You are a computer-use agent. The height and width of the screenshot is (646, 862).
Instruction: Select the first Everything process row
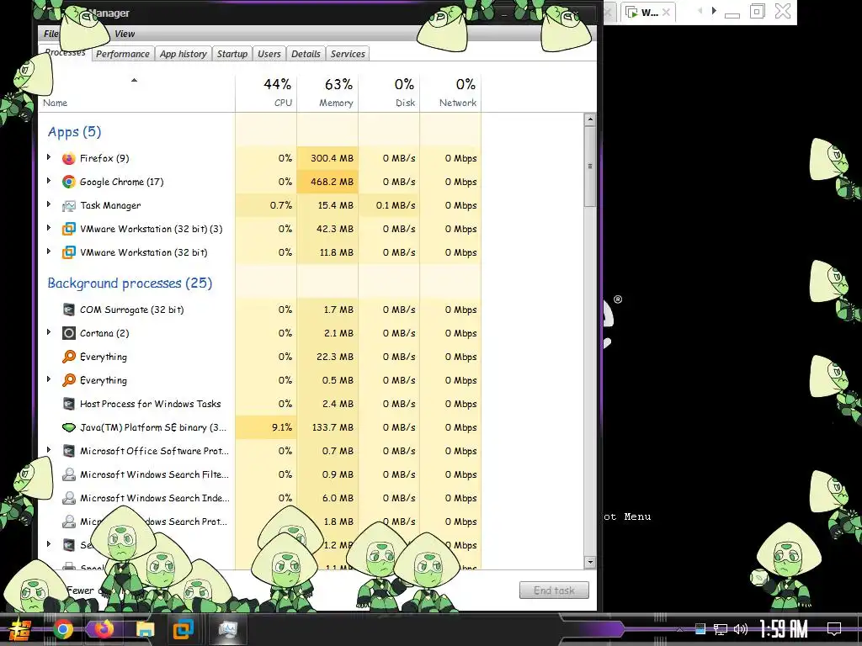(259, 357)
